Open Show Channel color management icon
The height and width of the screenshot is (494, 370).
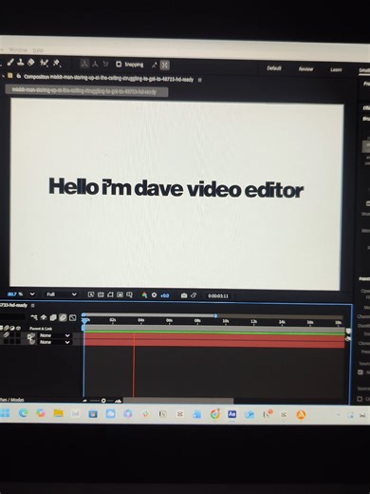(144, 295)
